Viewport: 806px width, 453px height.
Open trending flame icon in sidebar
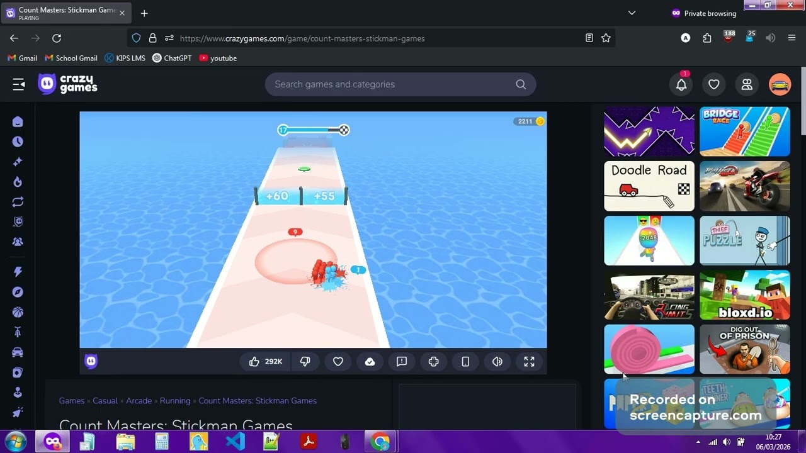18,182
